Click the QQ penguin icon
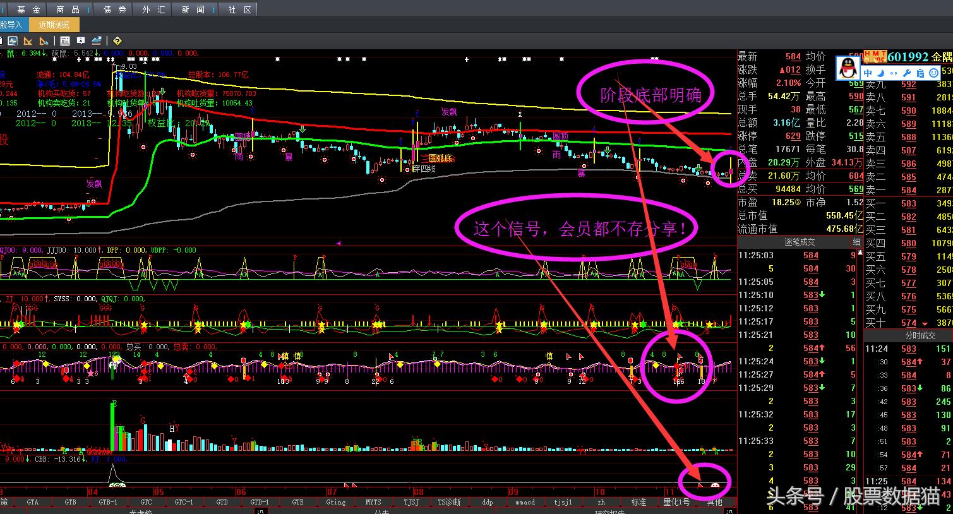953x514 pixels. click(x=848, y=67)
